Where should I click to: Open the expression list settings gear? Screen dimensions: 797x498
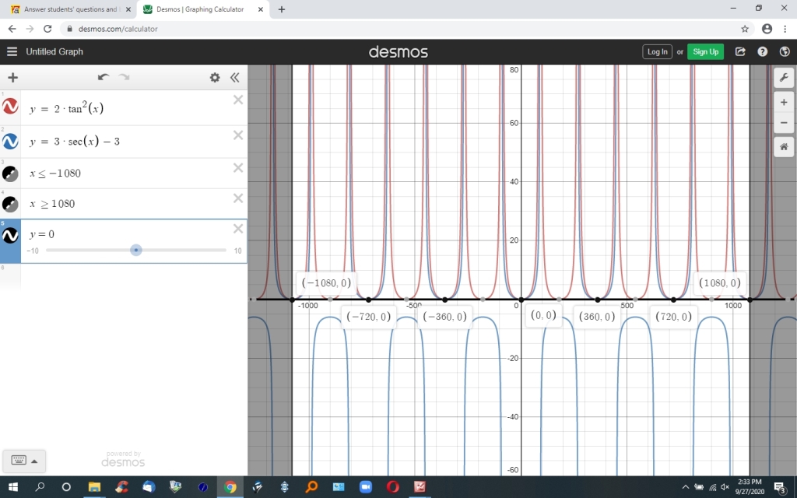click(x=215, y=77)
